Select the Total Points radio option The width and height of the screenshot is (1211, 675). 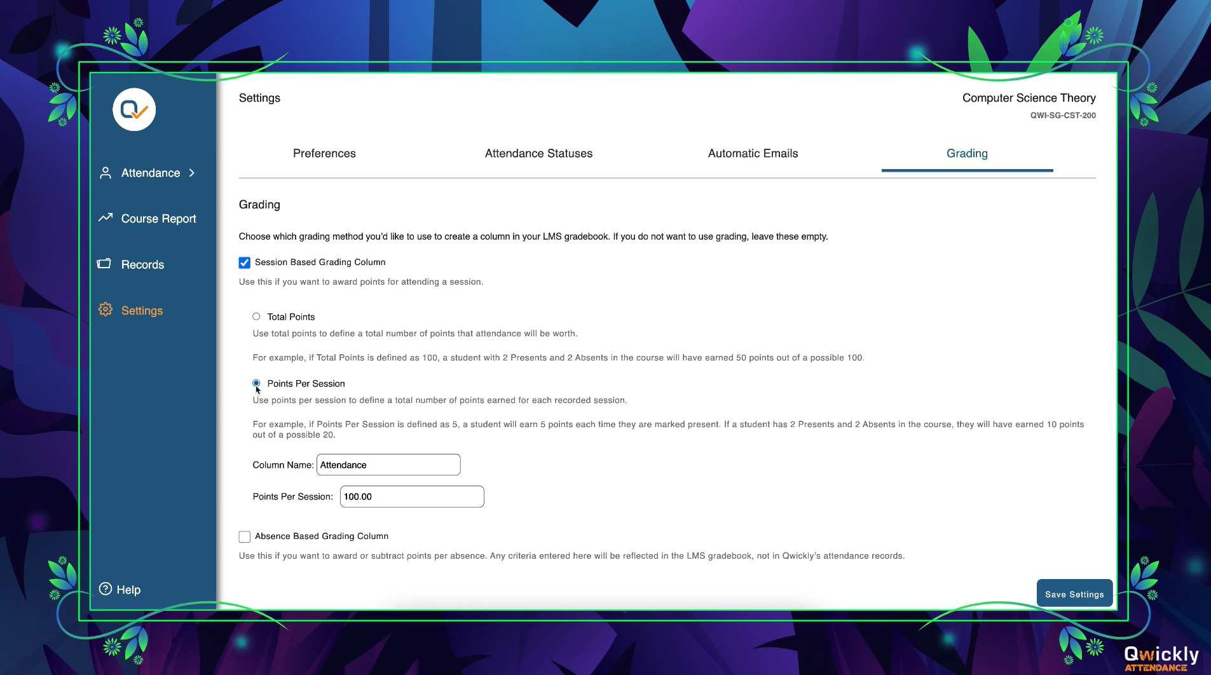[x=256, y=317]
